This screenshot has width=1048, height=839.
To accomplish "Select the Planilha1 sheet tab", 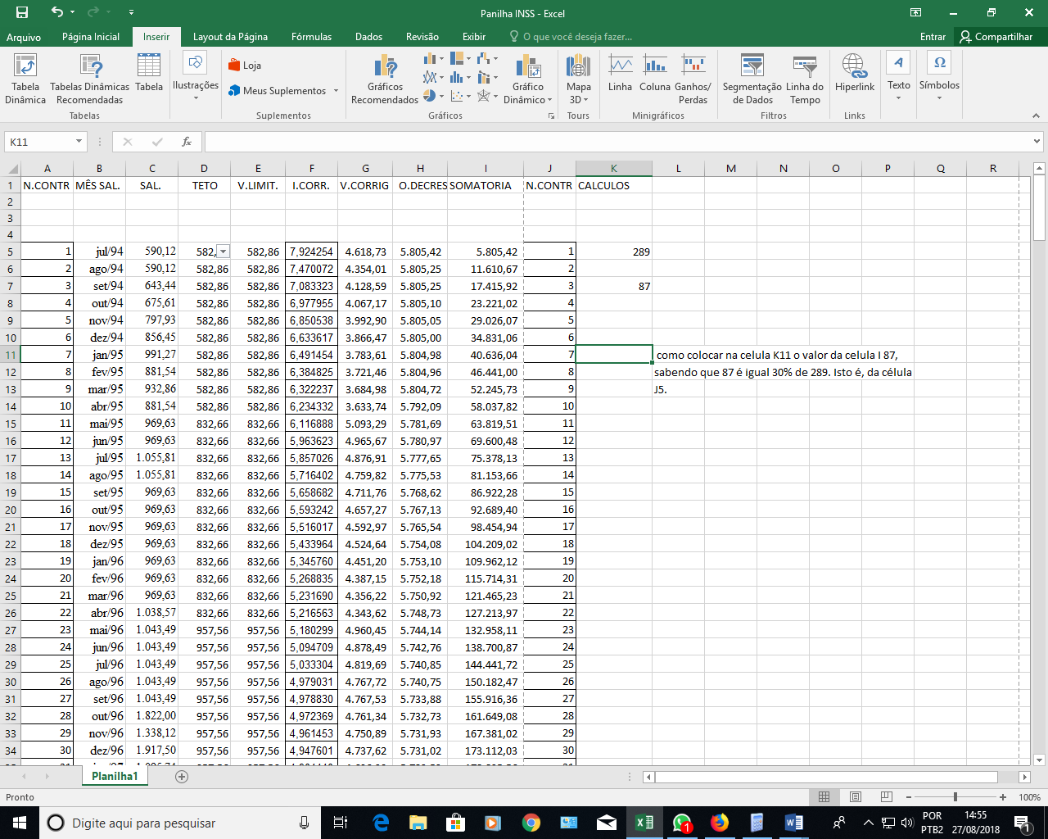I will pos(115,776).
